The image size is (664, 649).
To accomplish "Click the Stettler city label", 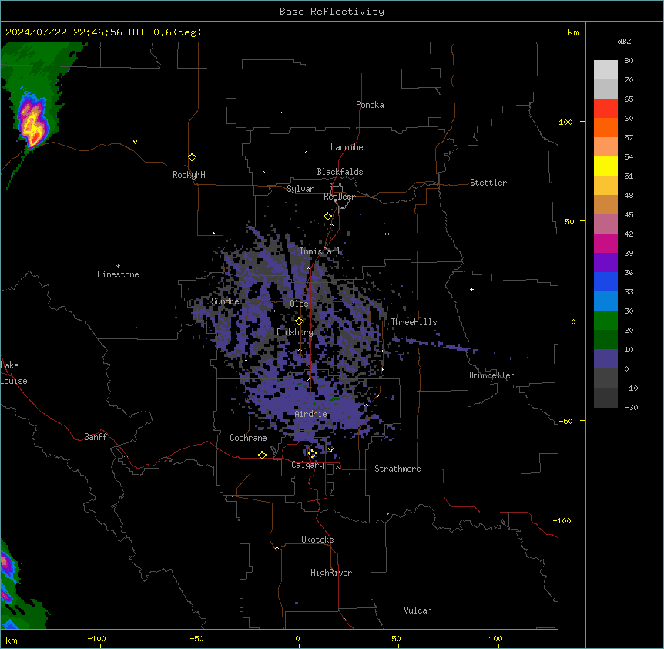I will click(488, 183).
